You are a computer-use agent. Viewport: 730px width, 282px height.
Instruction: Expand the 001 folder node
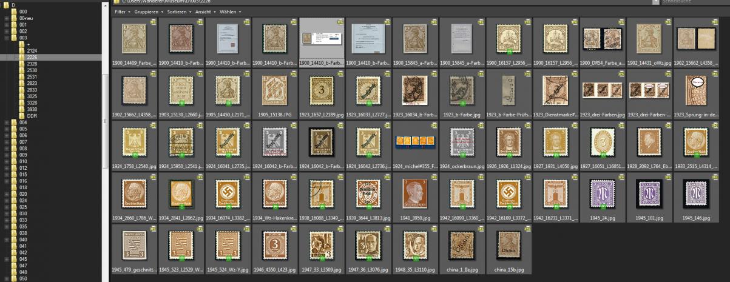pos(7,24)
